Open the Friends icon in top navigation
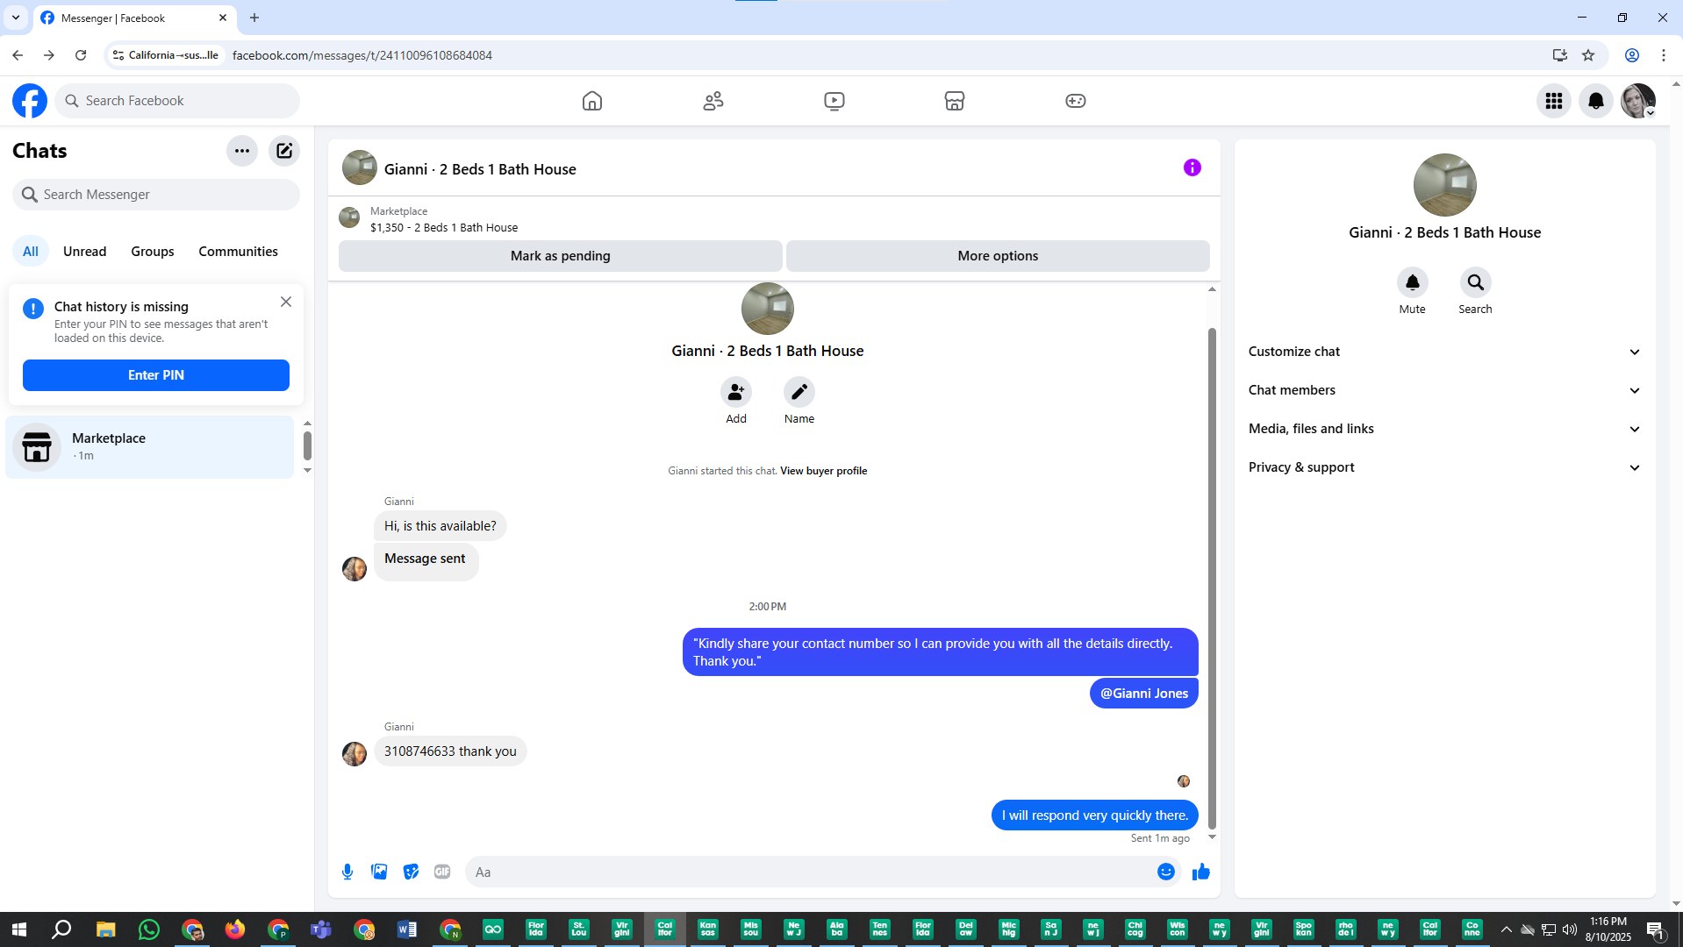This screenshot has width=1683, height=947. [x=713, y=101]
